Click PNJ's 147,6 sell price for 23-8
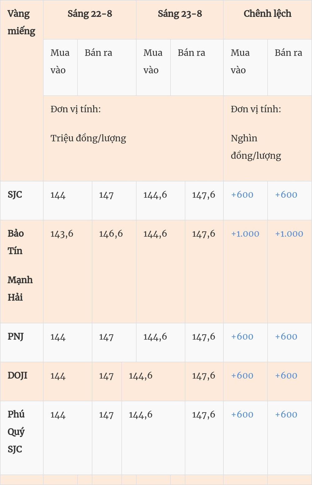Screen dimensions: 312x485 click(x=203, y=337)
